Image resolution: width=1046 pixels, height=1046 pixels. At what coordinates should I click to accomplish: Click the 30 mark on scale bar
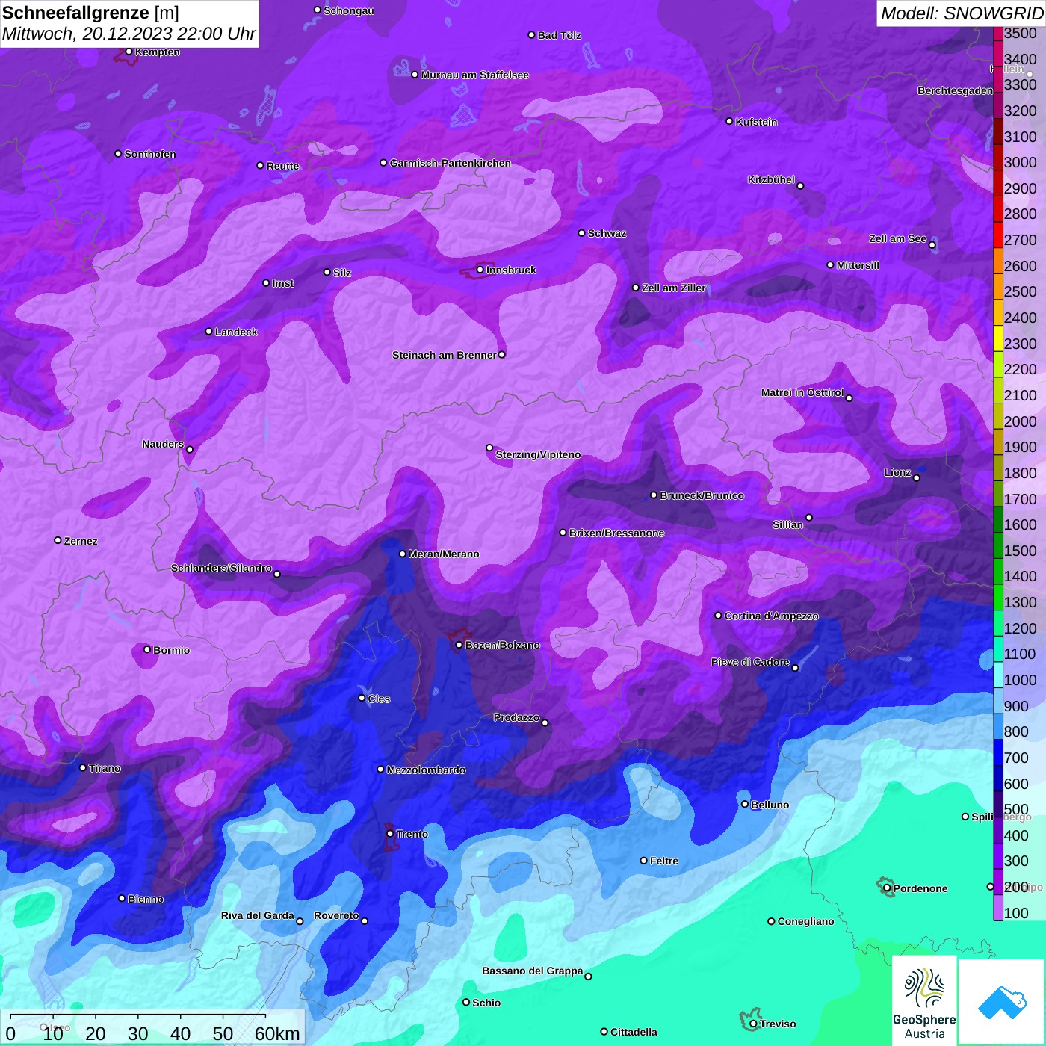tap(137, 1033)
